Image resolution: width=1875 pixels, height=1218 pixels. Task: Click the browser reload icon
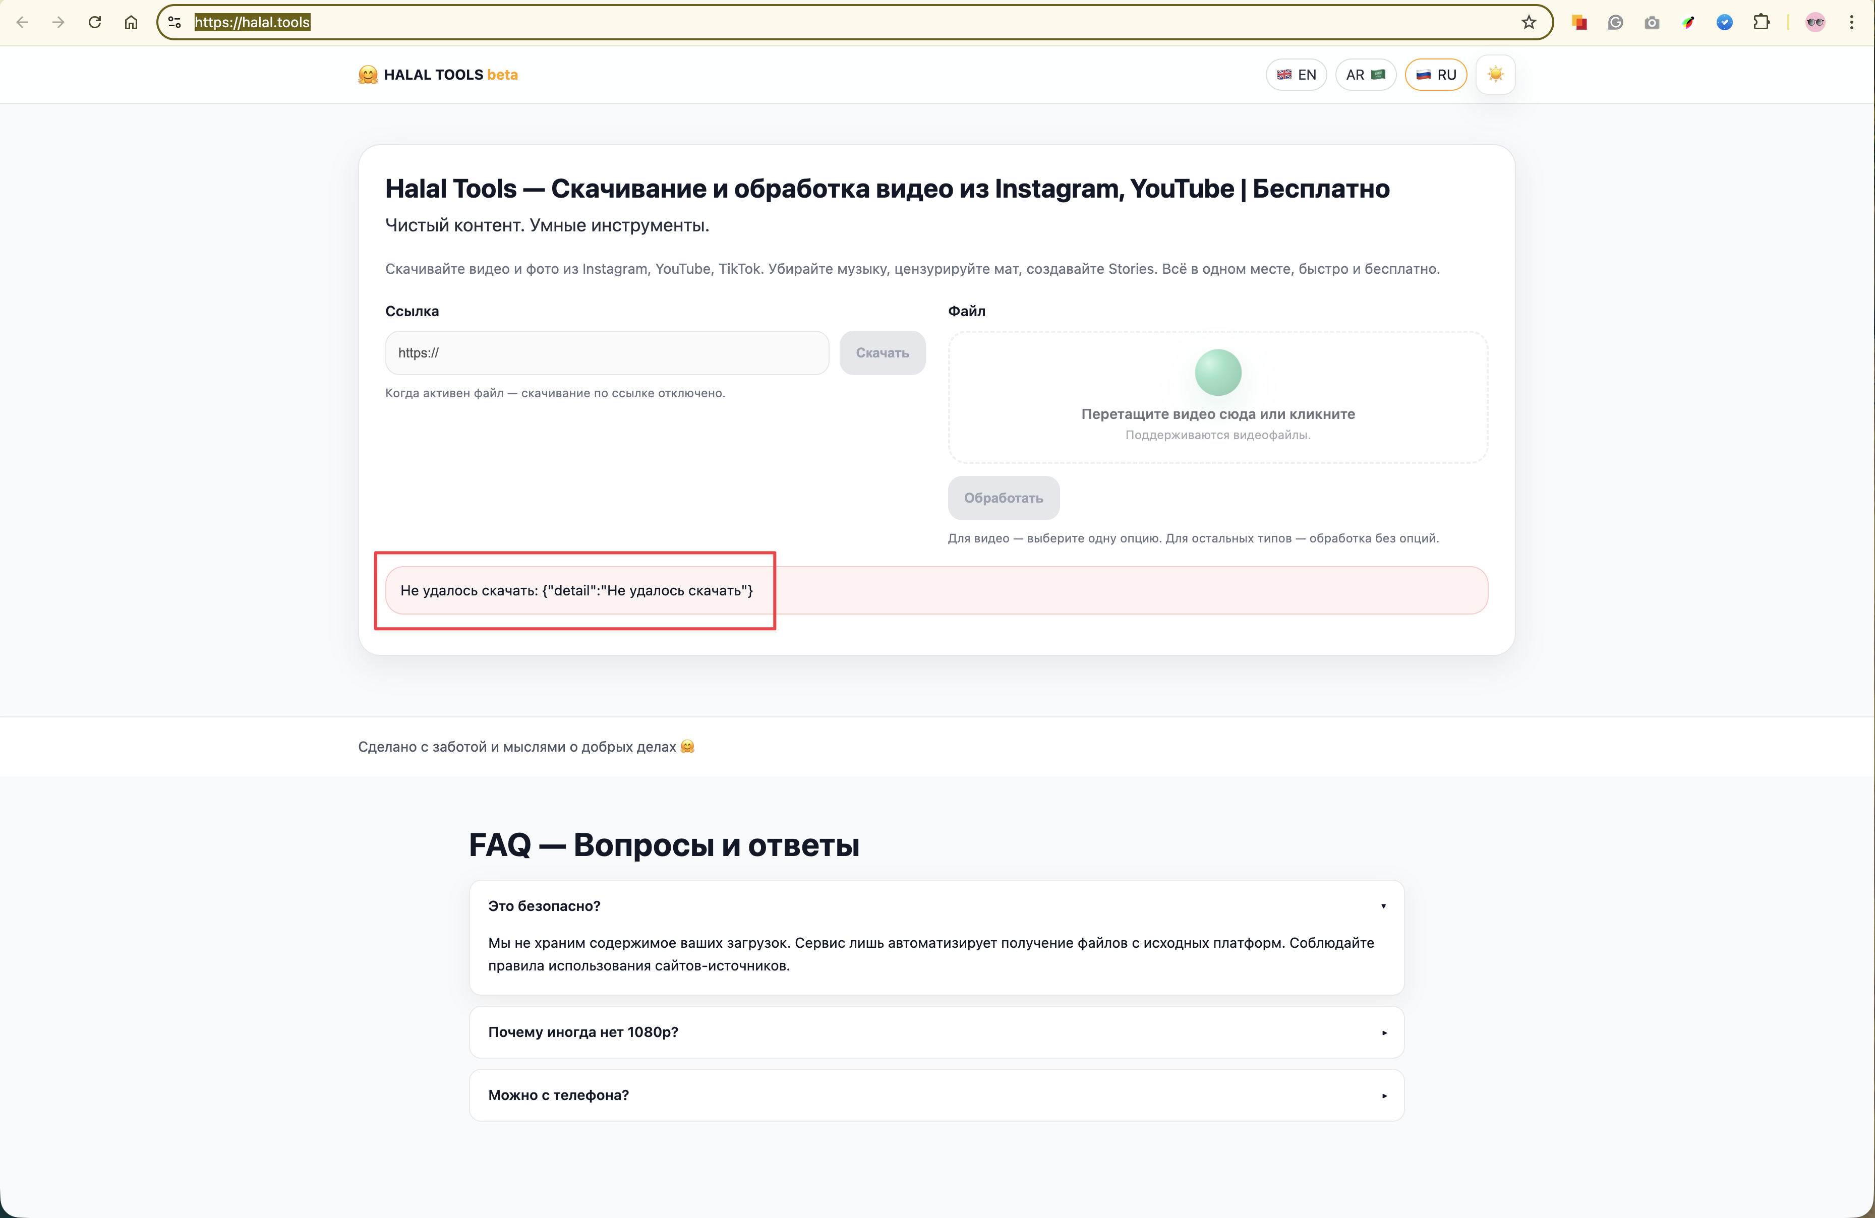[94, 22]
